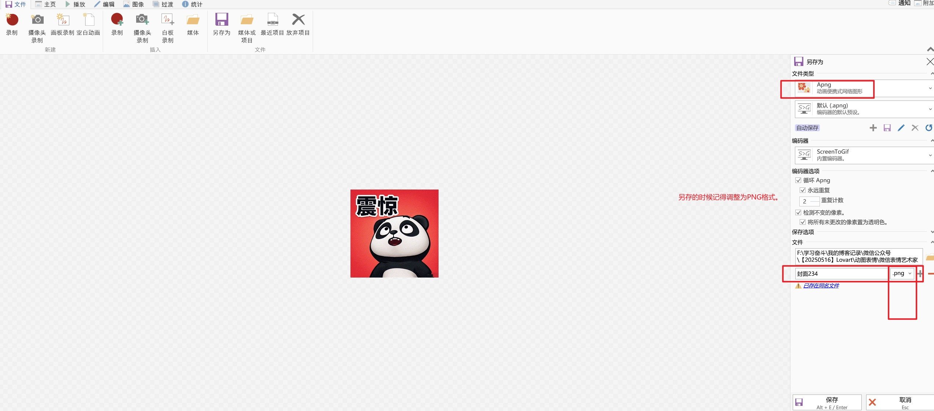Collapse encoder options section
This screenshot has width=934, height=411.
(932, 171)
